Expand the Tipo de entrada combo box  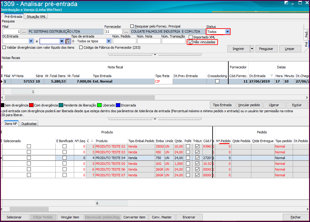click(109, 41)
